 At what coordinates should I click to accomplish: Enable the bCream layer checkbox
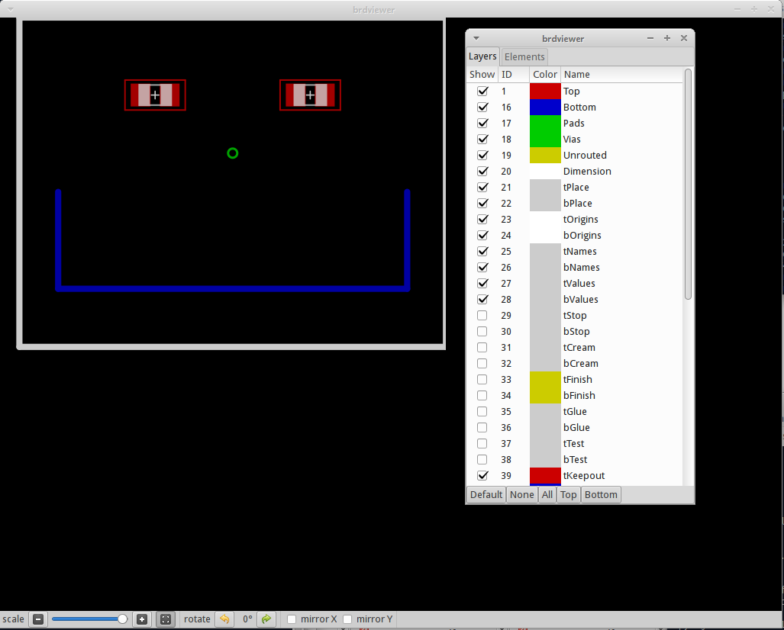point(482,363)
